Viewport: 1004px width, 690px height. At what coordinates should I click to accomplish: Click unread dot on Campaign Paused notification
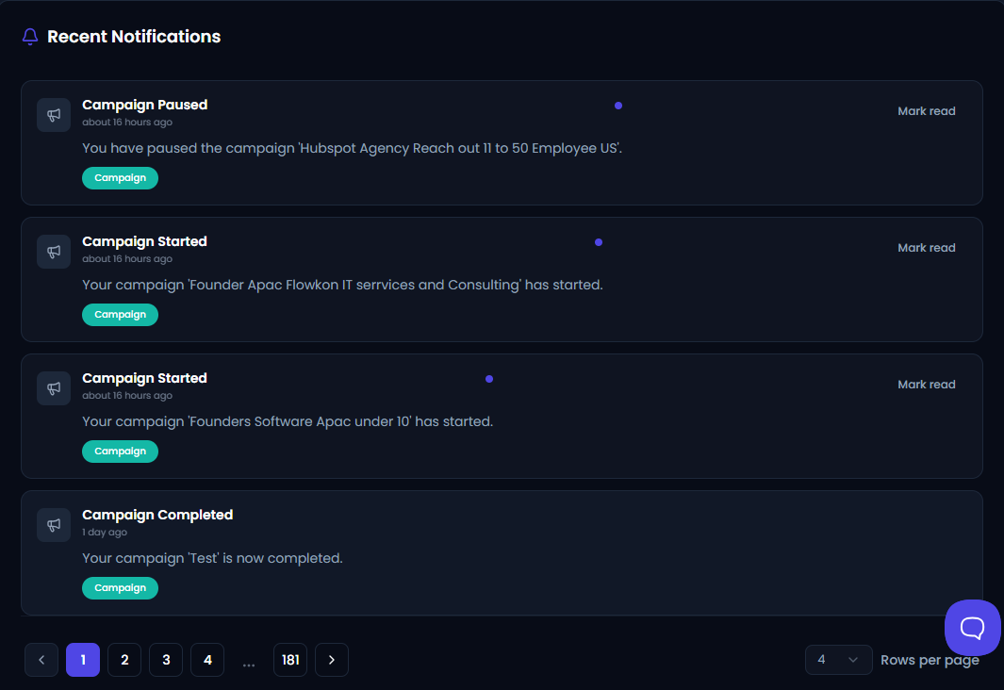coord(618,106)
